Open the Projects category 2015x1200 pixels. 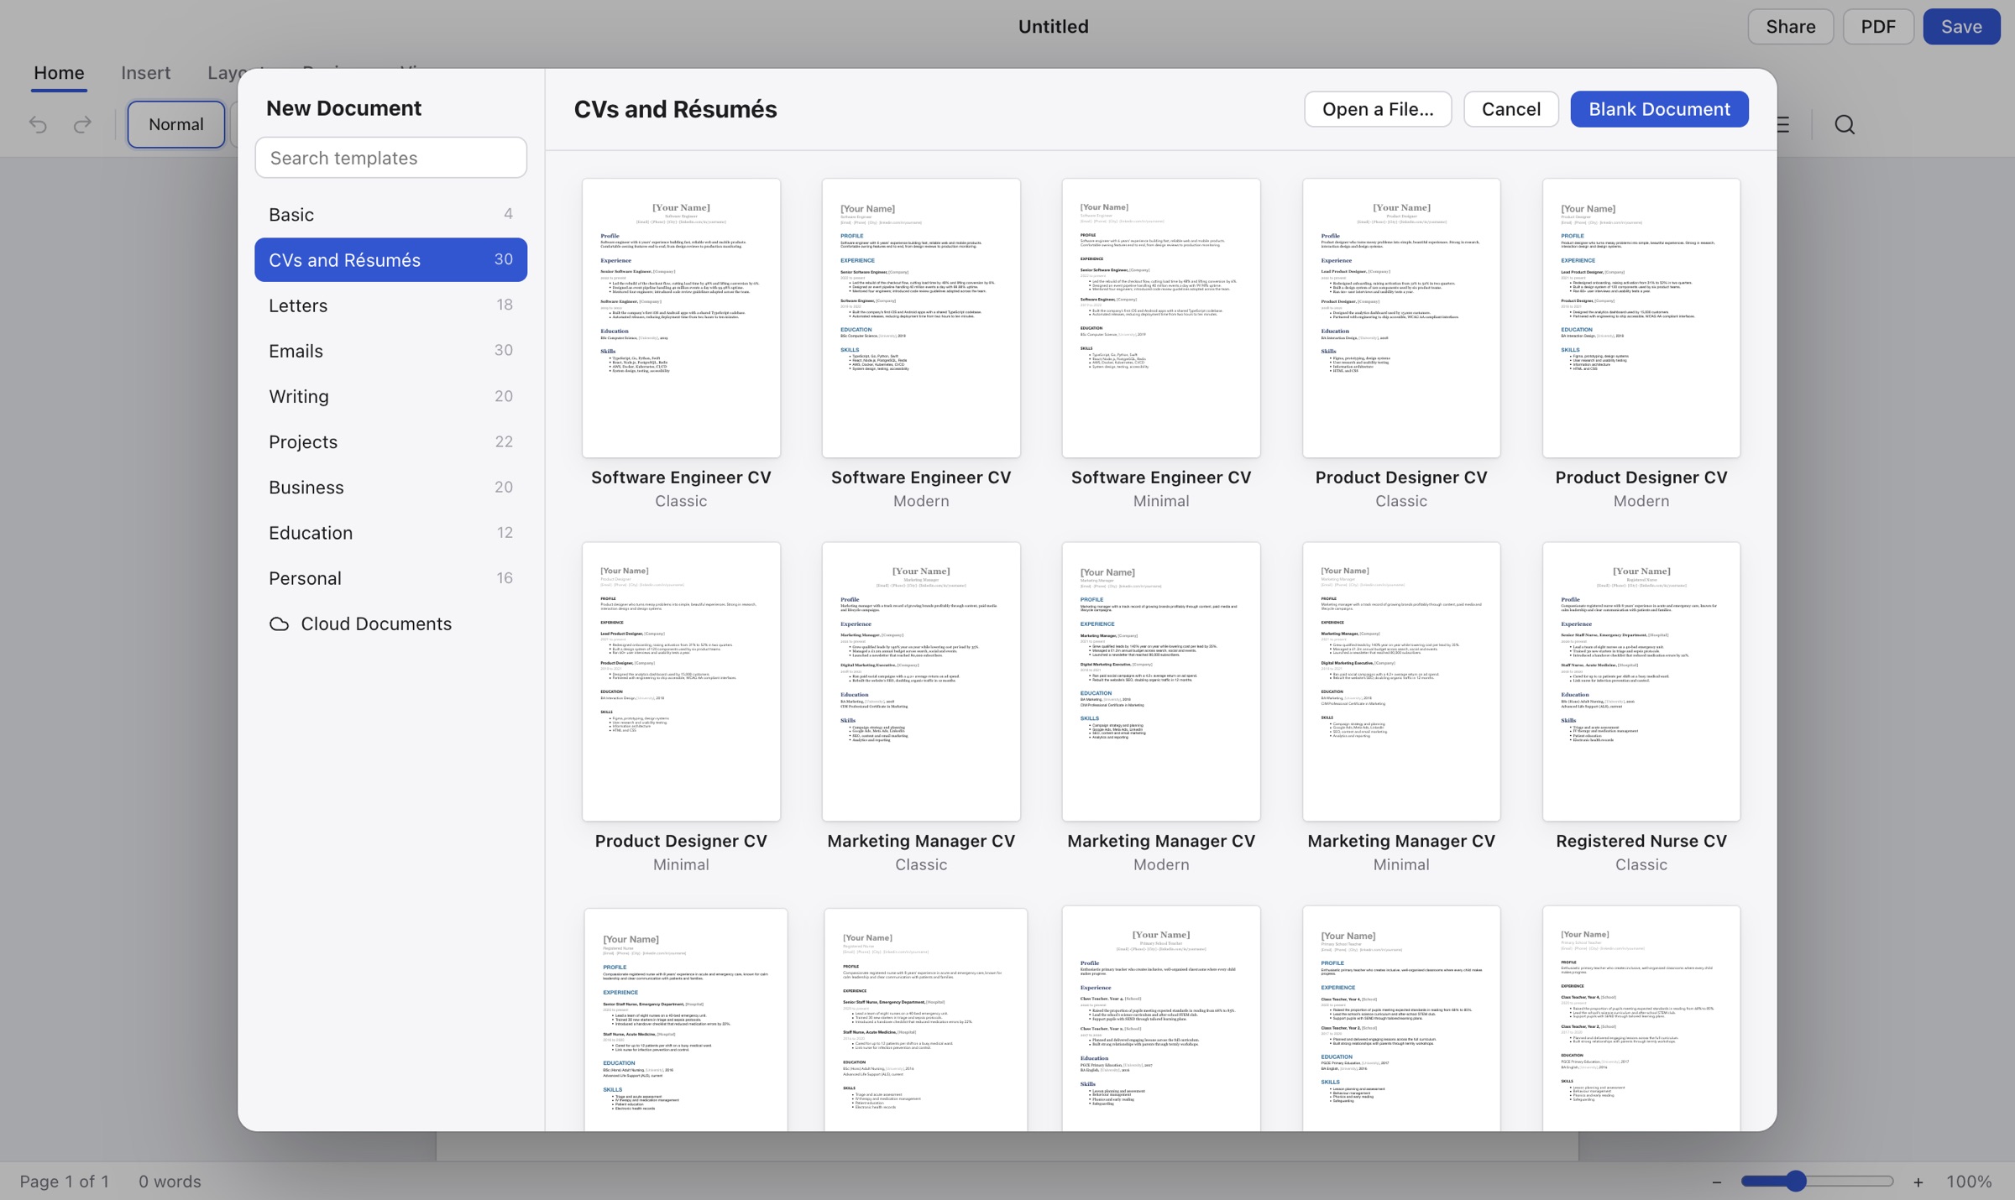coord(391,441)
